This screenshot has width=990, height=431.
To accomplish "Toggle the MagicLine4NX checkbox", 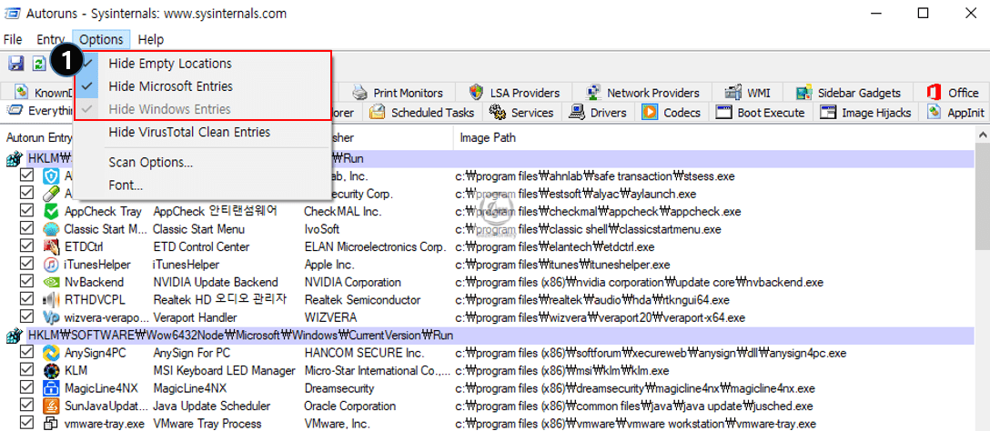I will click(27, 388).
